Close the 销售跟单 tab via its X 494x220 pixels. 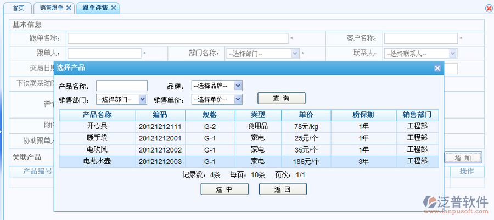[68, 8]
